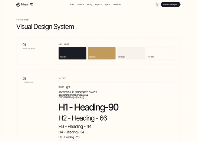Viewport: 197px width, 141px height.
Task: Open the Home menu item
Action: tap(72, 4)
